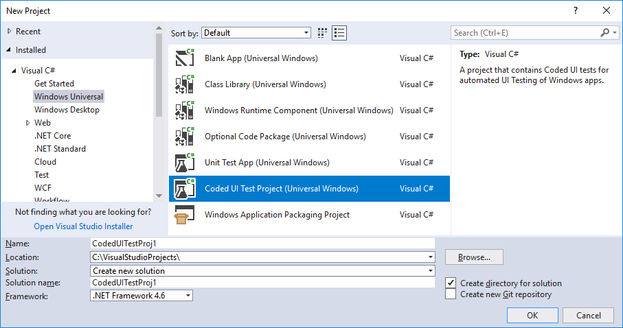Select Cloud category
The width and height of the screenshot is (623, 328).
pos(45,162)
